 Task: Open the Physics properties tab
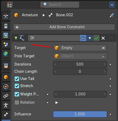coord(6,86)
